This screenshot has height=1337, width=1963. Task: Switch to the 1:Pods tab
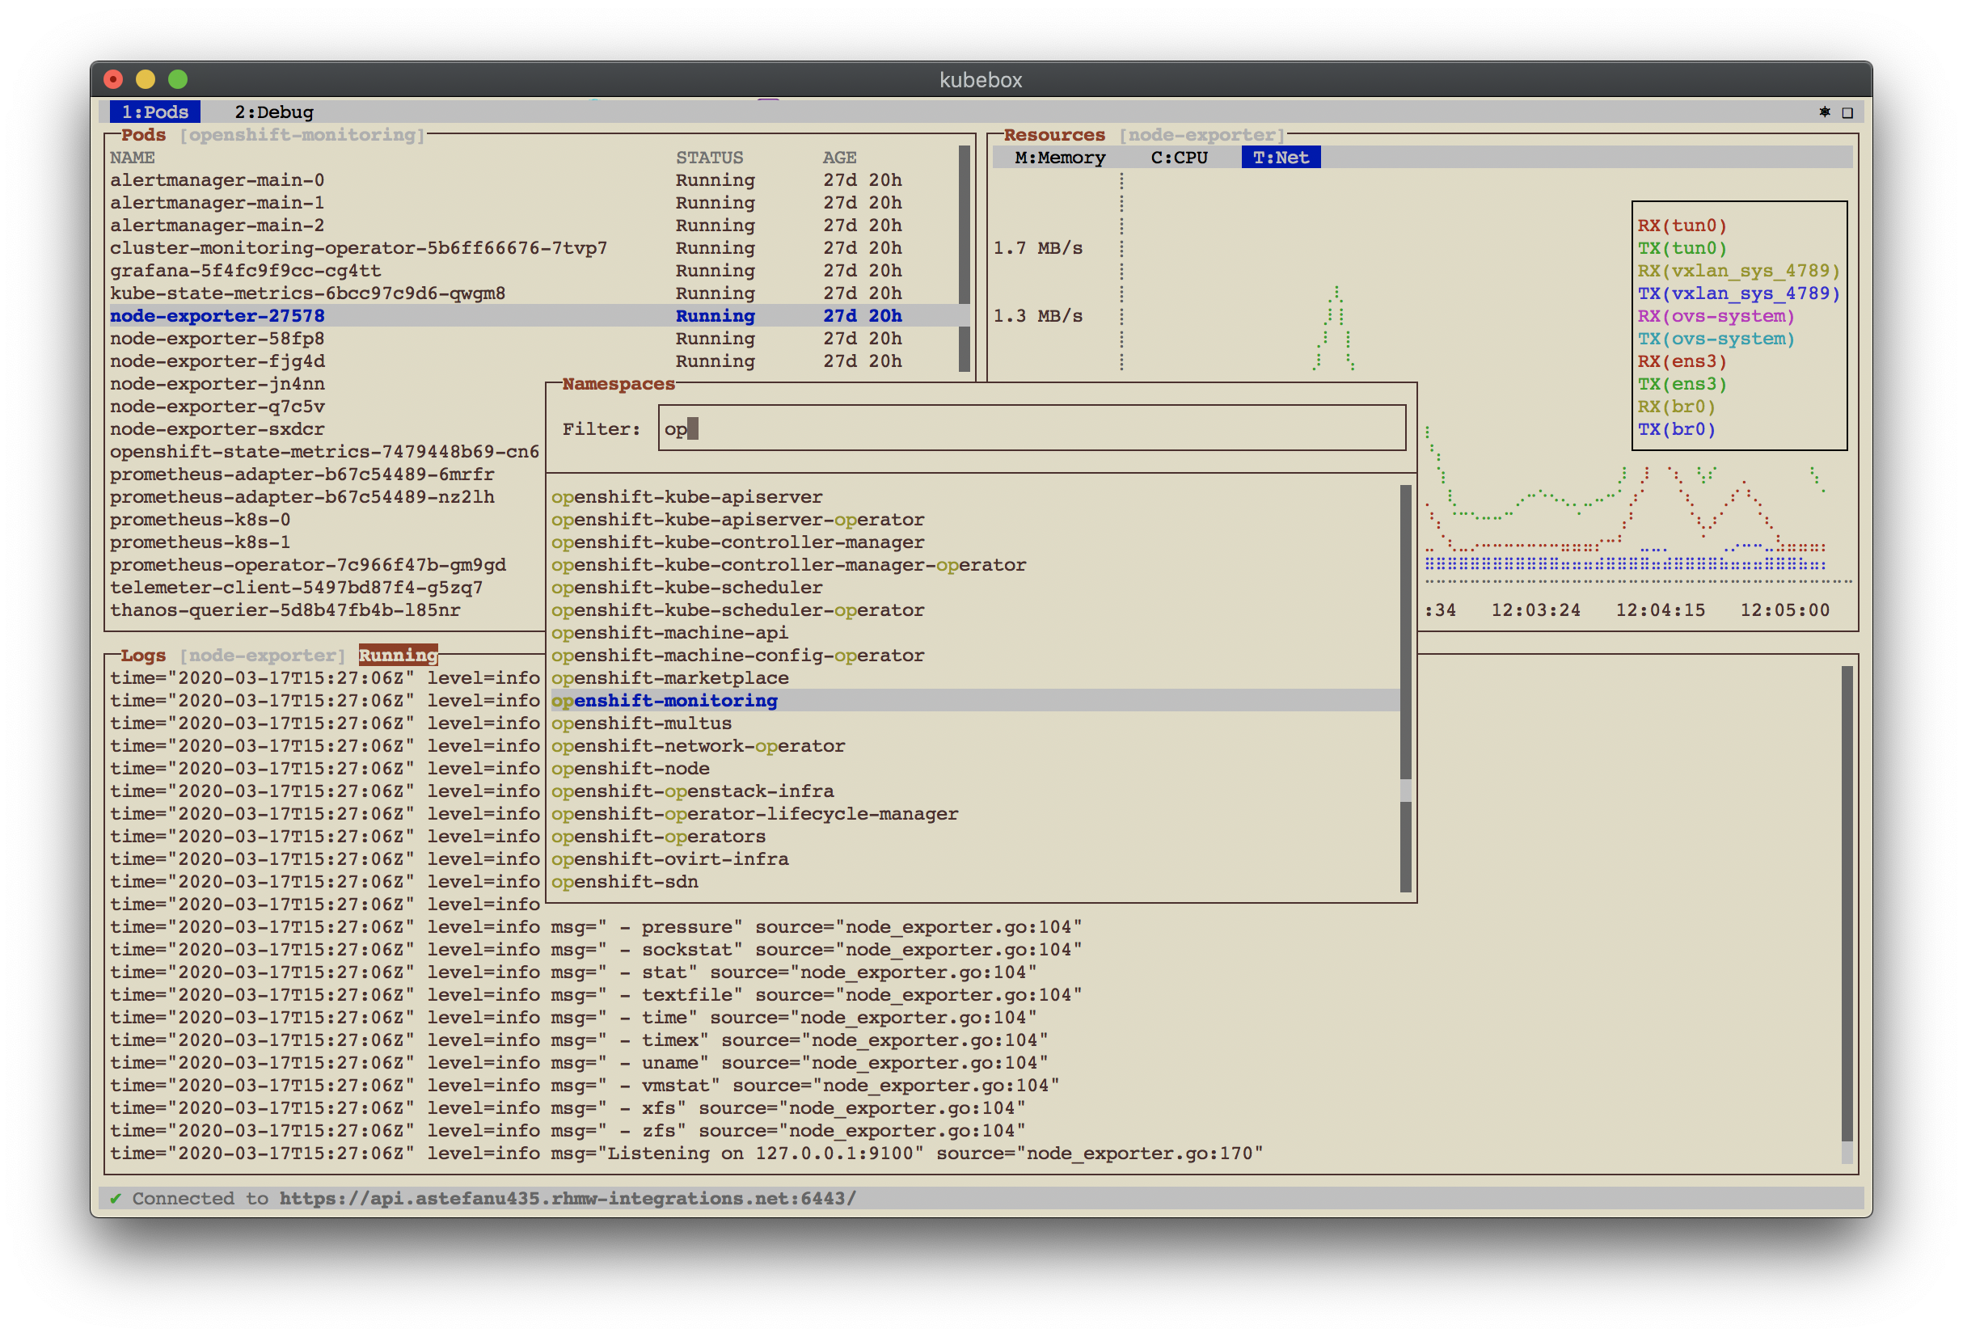[154, 112]
